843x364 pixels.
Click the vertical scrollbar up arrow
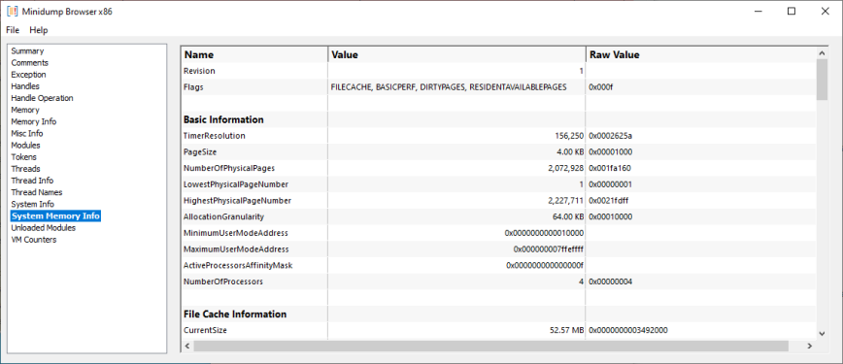coord(822,52)
